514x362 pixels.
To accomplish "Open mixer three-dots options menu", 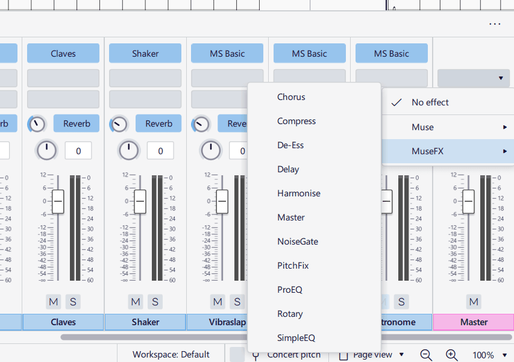I will pos(495,24).
